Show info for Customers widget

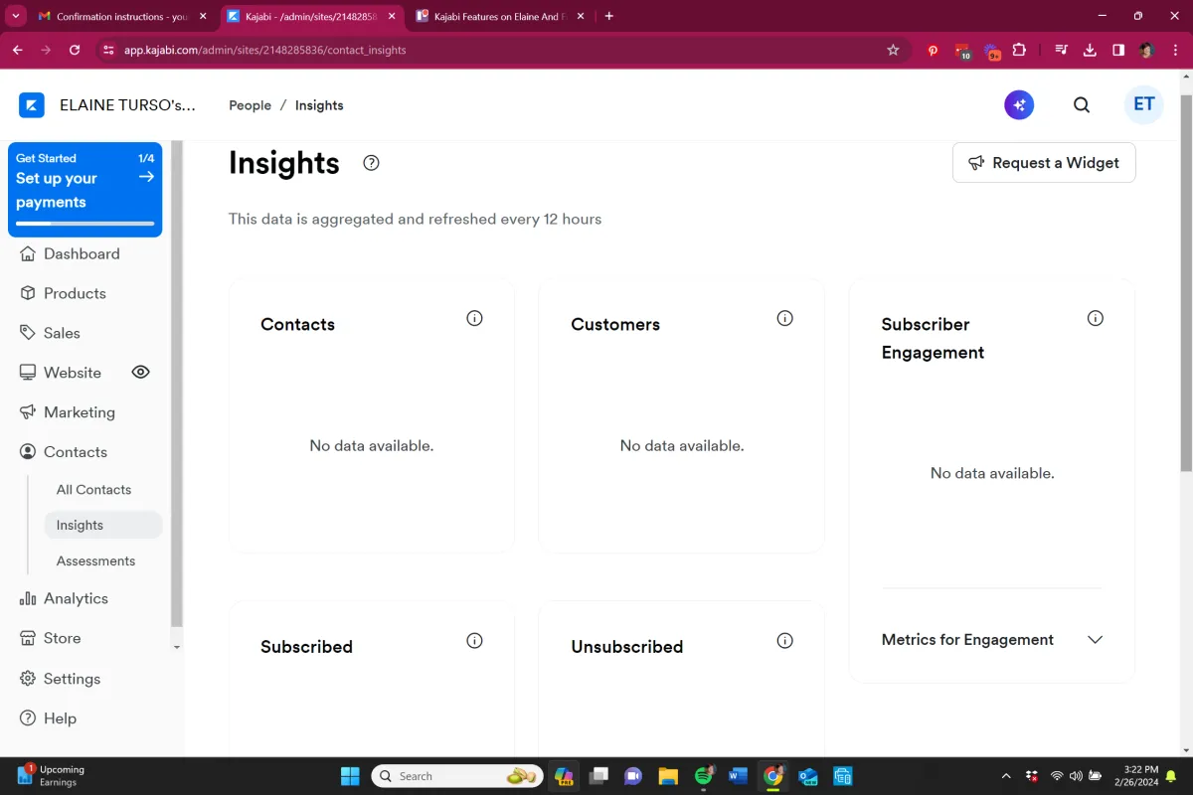[785, 318]
